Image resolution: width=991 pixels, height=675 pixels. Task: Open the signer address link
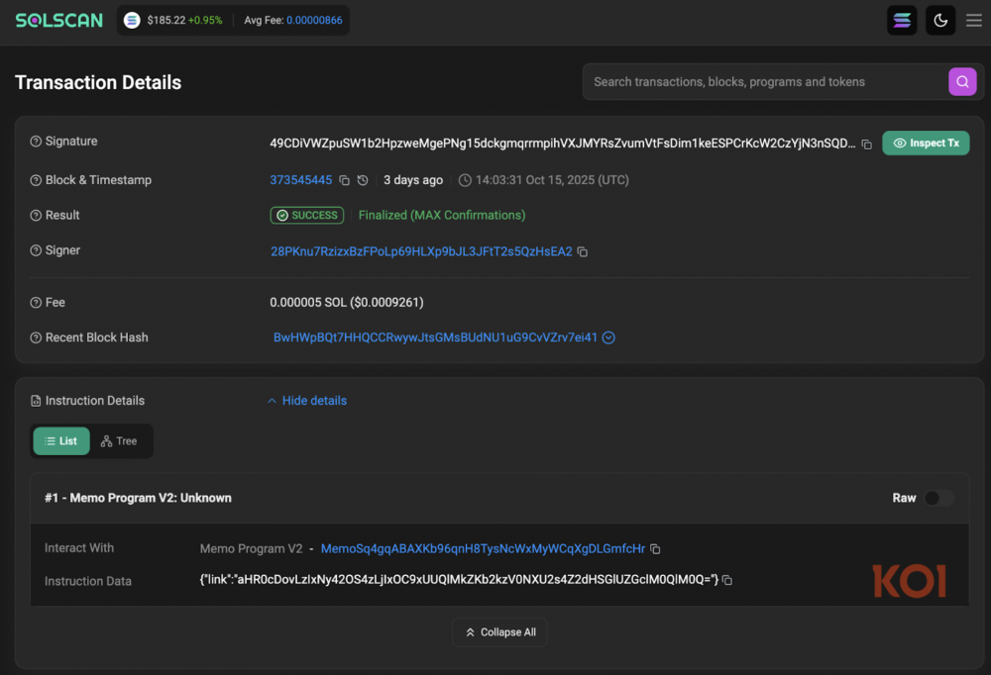(x=421, y=251)
